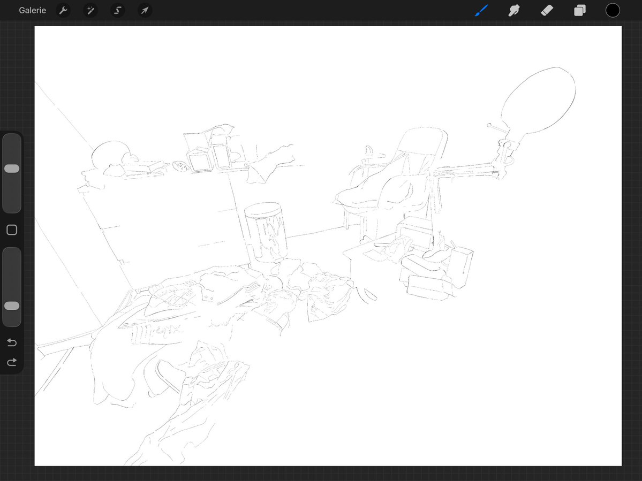This screenshot has width=642, height=481.
Task: Open the Adjustments magic wand menu
Action: (x=90, y=10)
